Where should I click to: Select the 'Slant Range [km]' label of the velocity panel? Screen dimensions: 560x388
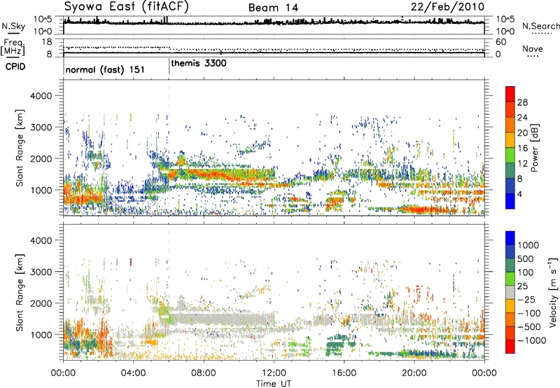[x=20, y=293]
